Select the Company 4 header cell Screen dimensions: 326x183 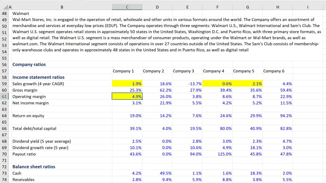click(217, 71)
